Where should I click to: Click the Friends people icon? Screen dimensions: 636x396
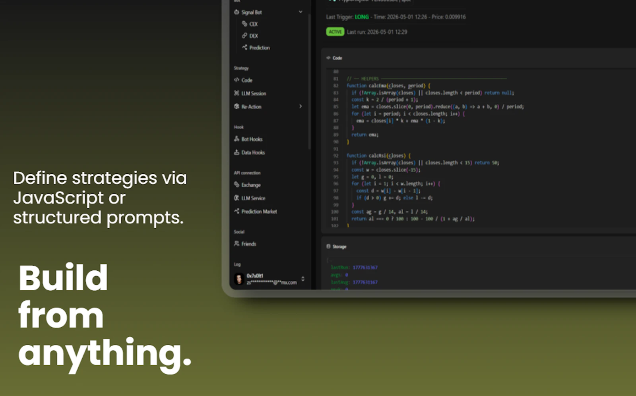tap(237, 244)
